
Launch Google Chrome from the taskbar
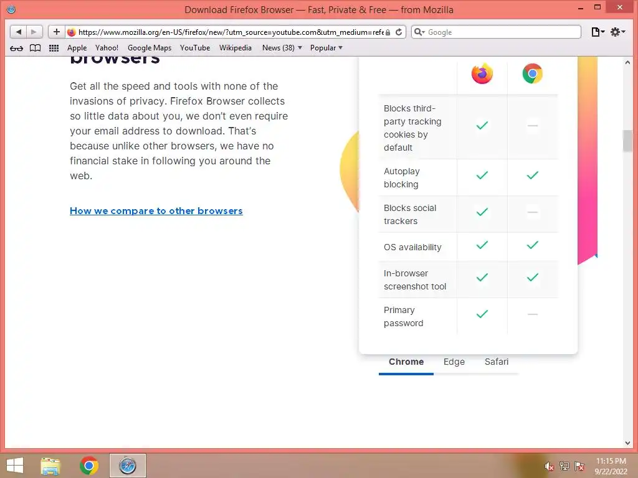point(89,466)
